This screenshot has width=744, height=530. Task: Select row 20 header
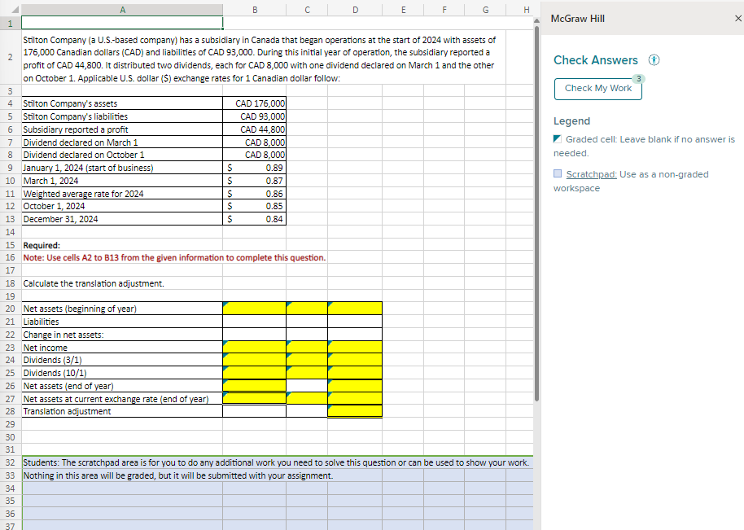click(x=11, y=309)
